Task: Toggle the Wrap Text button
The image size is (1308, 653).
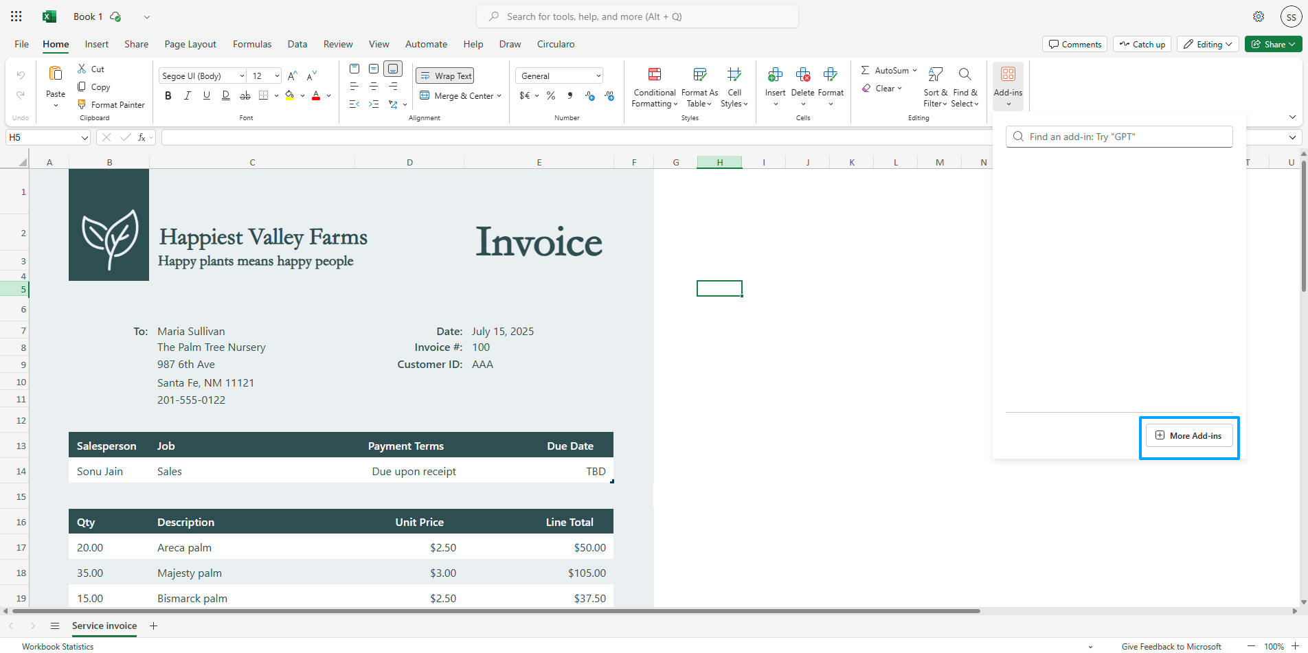Action: click(x=445, y=76)
